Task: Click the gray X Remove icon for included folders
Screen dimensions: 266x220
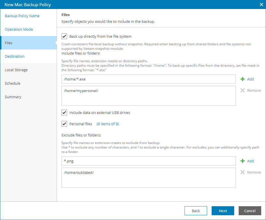Action: [x=242, y=91]
